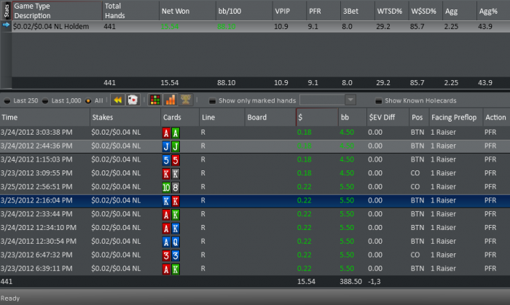This screenshot has height=305, width=510.
Task: Select the All hands radio button
Action: tap(88, 101)
